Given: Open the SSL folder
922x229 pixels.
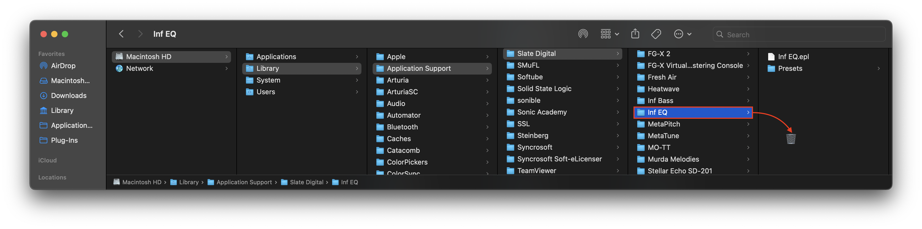Looking at the screenshot, I should tap(562, 124).
